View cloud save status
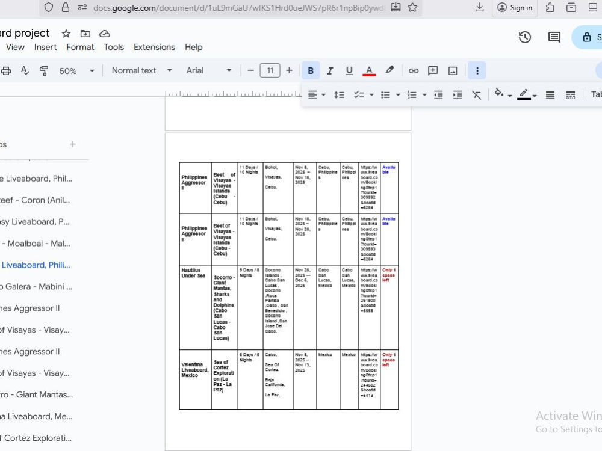The height and width of the screenshot is (451, 602). [104, 34]
